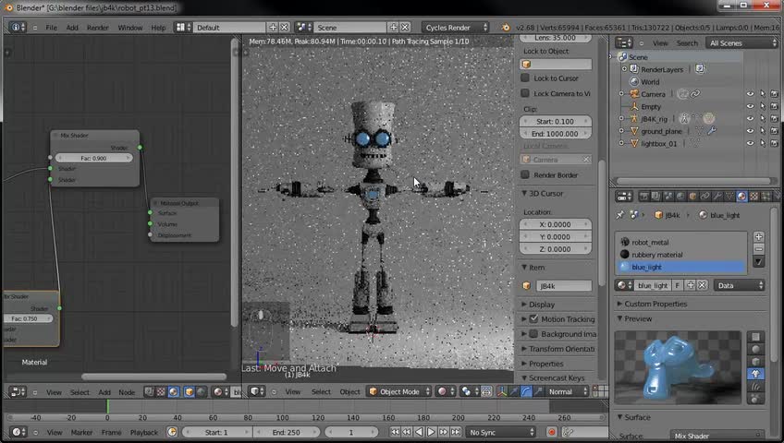Open the File menu
784x443 pixels.
pos(52,28)
